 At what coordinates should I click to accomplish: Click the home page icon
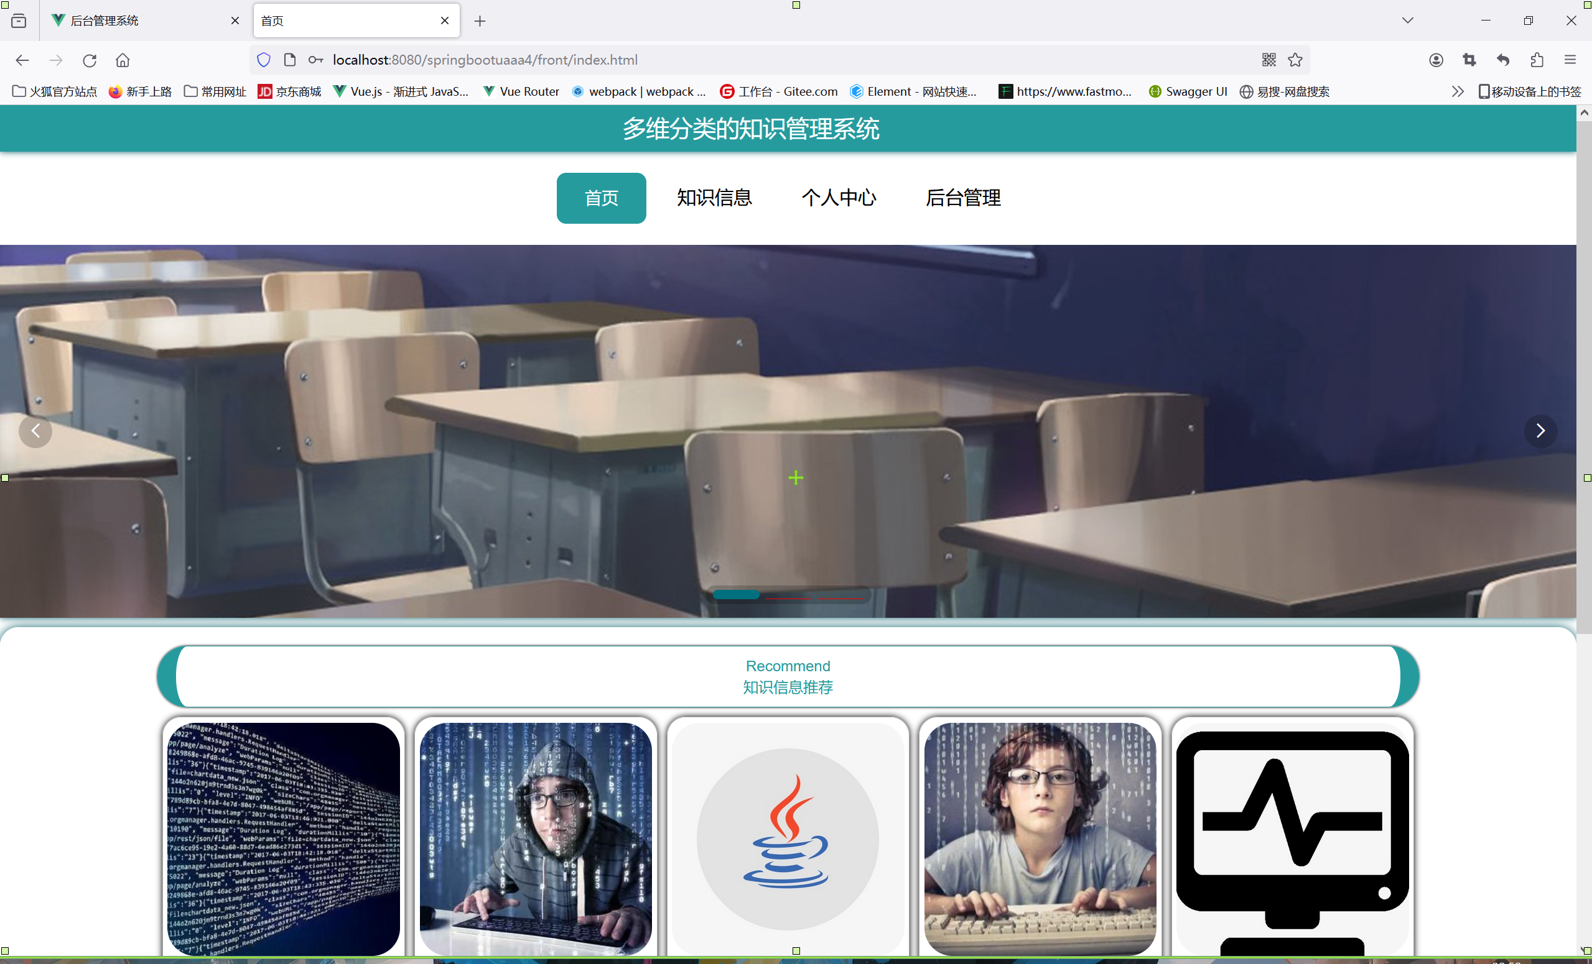tap(123, 60)
